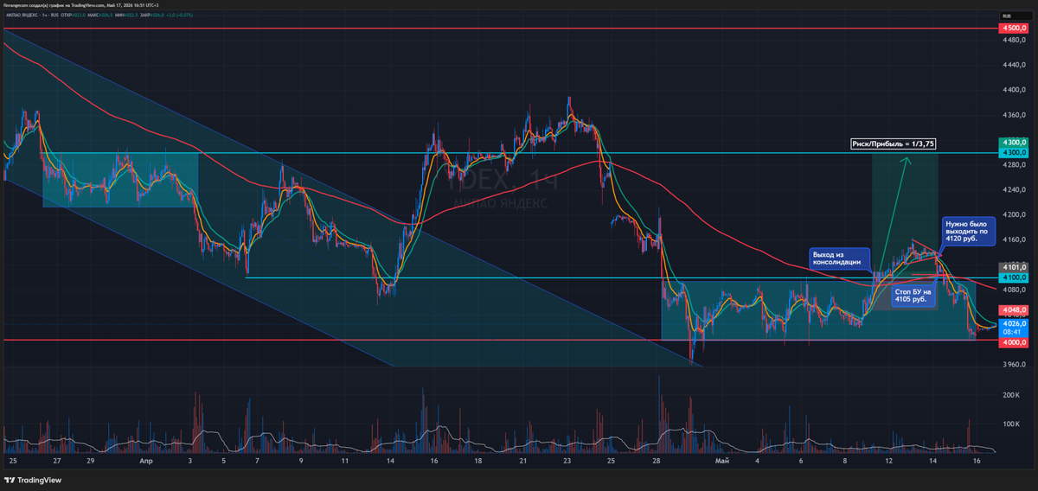The image size is (1038, 491).
Task: Click the Май month label on time axis
Action: [721, 462]
